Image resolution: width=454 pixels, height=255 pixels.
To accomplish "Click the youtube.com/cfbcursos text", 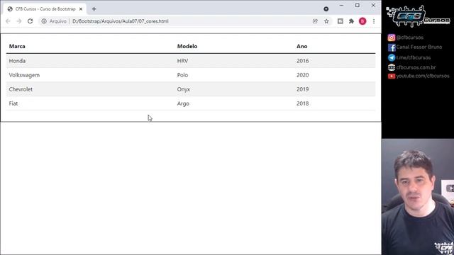I will pos(423,76).
